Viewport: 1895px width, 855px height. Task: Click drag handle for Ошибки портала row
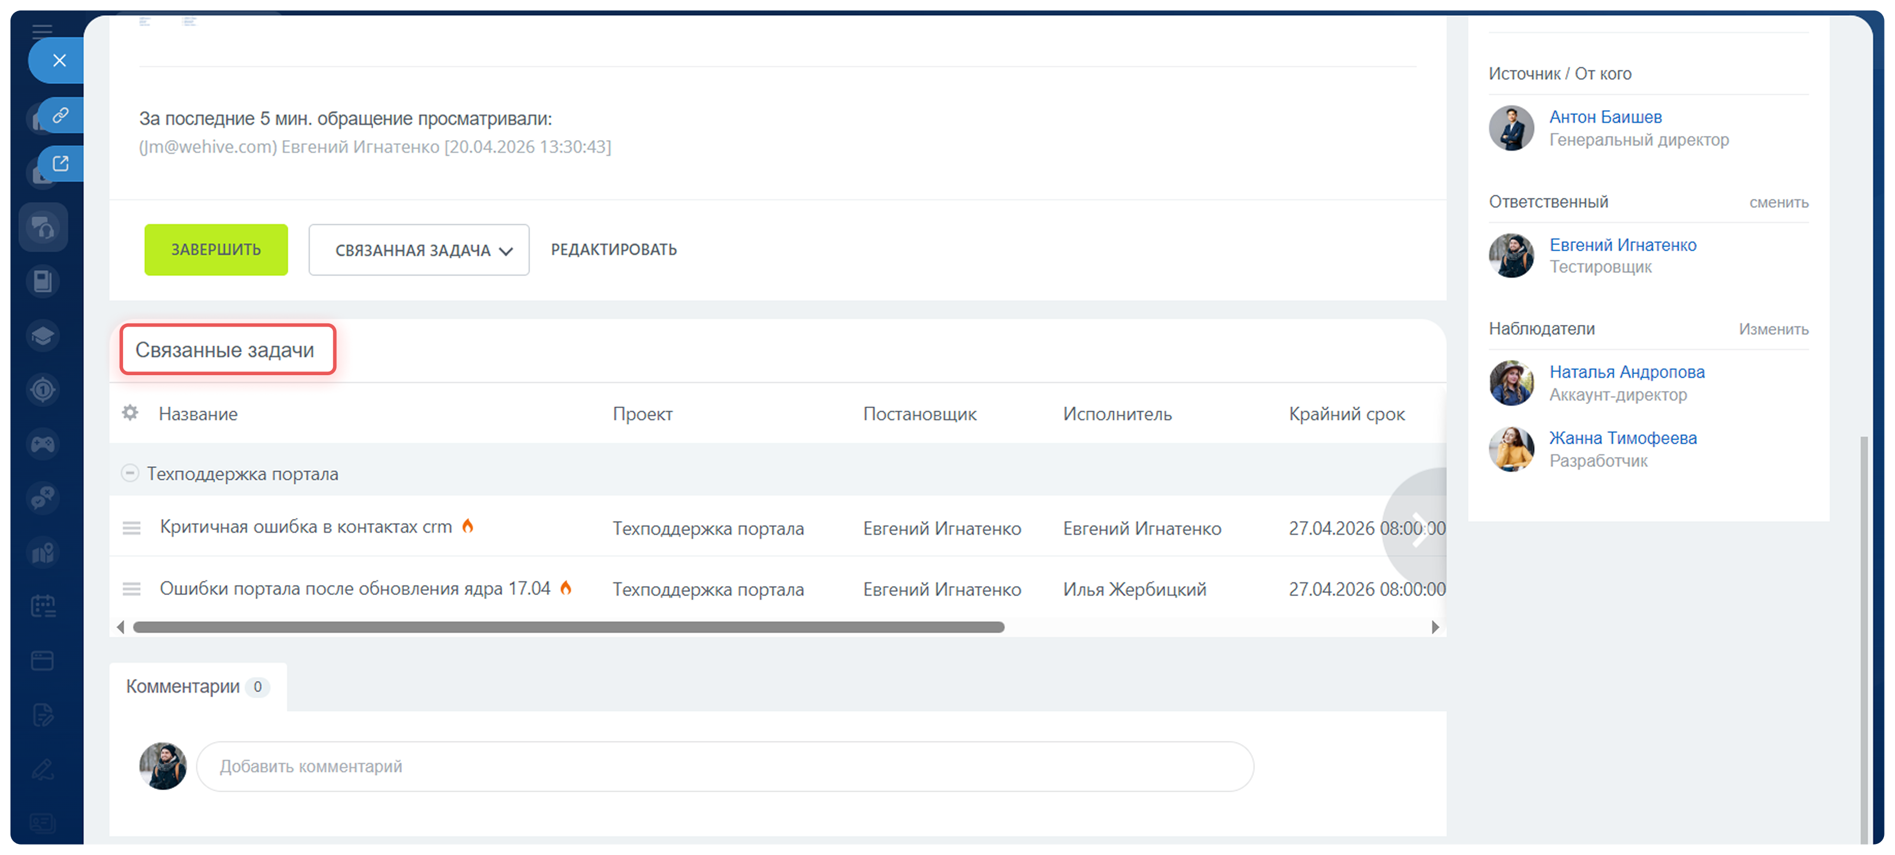(132, 589)
